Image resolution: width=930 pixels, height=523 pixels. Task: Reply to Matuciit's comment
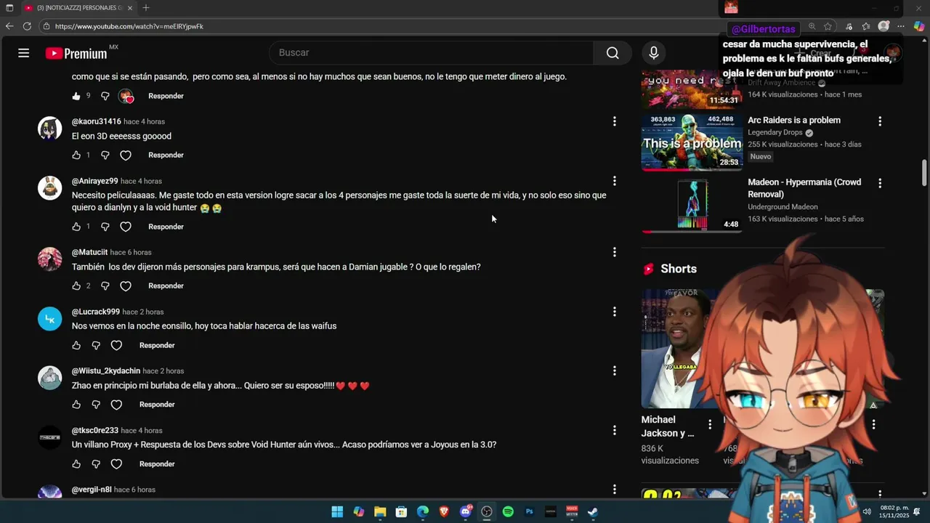(166, 286)
